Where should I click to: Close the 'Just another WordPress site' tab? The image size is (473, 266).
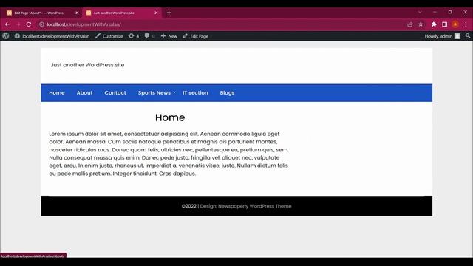[x=156, y=13]
